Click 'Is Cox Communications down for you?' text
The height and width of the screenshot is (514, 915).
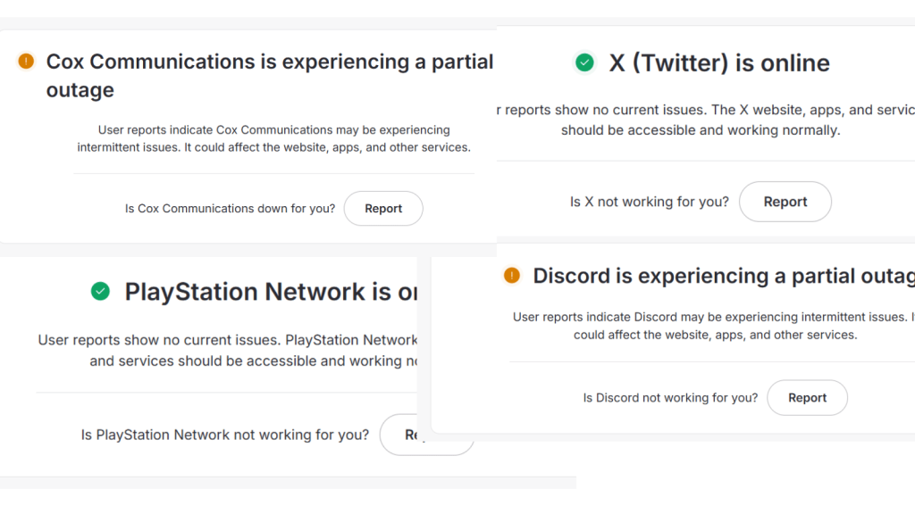[230, 209]
